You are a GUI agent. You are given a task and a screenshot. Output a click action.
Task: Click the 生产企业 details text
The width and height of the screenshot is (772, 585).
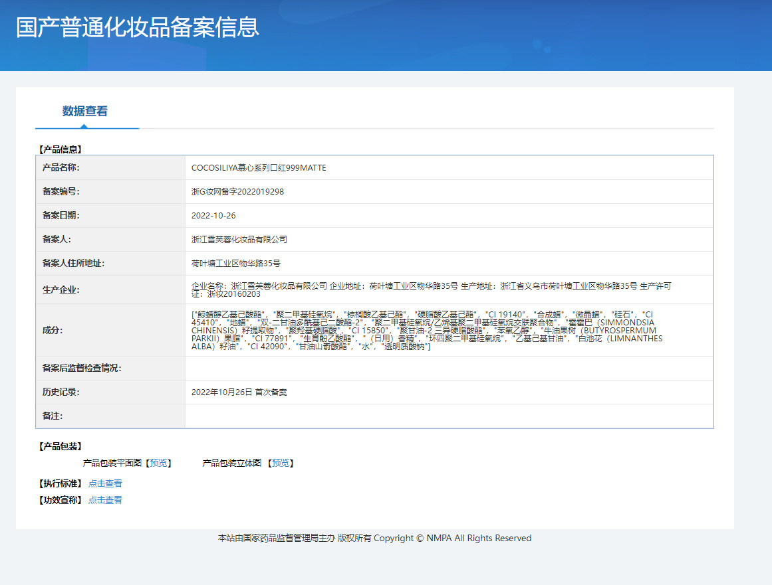pos(432,290)
